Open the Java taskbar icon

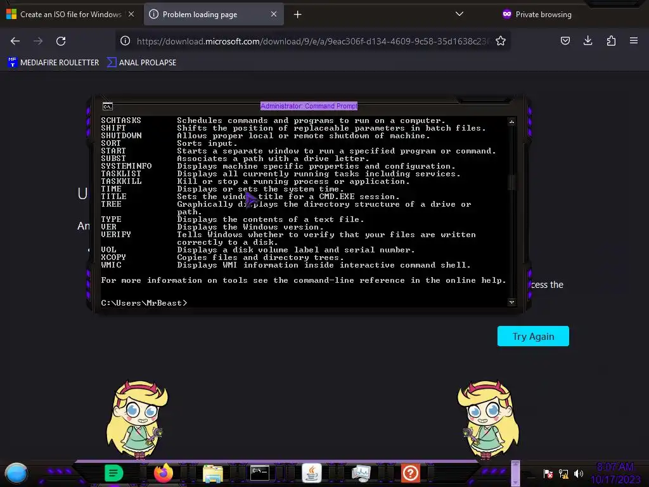(x=312, y=473)
